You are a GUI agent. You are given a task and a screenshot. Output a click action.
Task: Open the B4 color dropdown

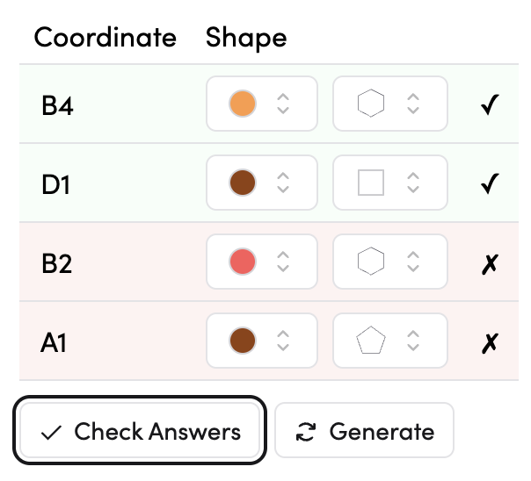(282, 104)
